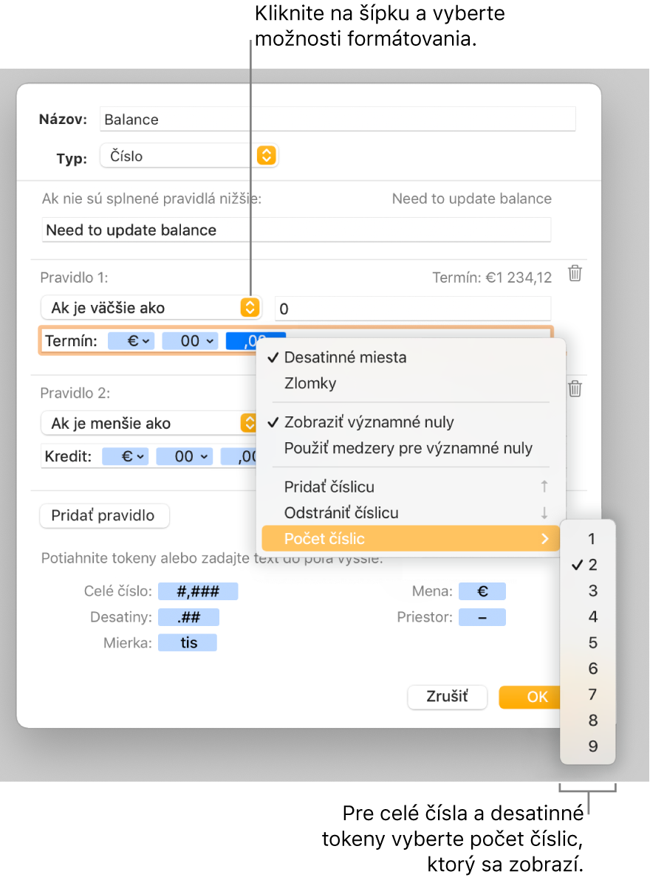Viewport: 650px width, 880px height.
Task: Click the Pridať pravidlo button
Action: 104,515
